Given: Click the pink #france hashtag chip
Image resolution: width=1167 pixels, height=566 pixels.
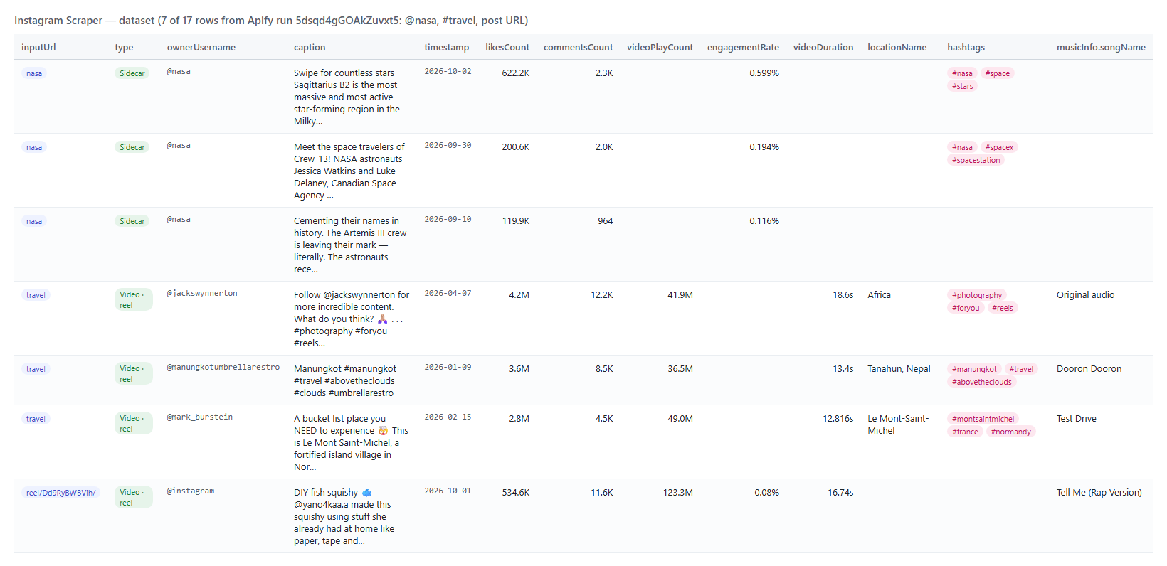Looking at the screenshot, I should 965,432.
